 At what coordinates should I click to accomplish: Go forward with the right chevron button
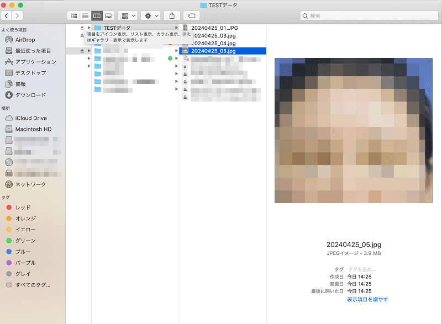(x=17, y=16)
